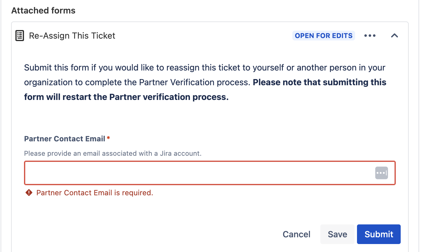
Task: Click the upward chevron on the form header
Action: [394, 36]
